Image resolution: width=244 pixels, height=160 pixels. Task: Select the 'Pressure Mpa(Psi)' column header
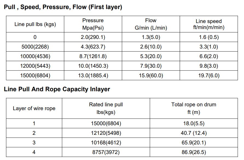pyautogui.click(x=93, y=24)
